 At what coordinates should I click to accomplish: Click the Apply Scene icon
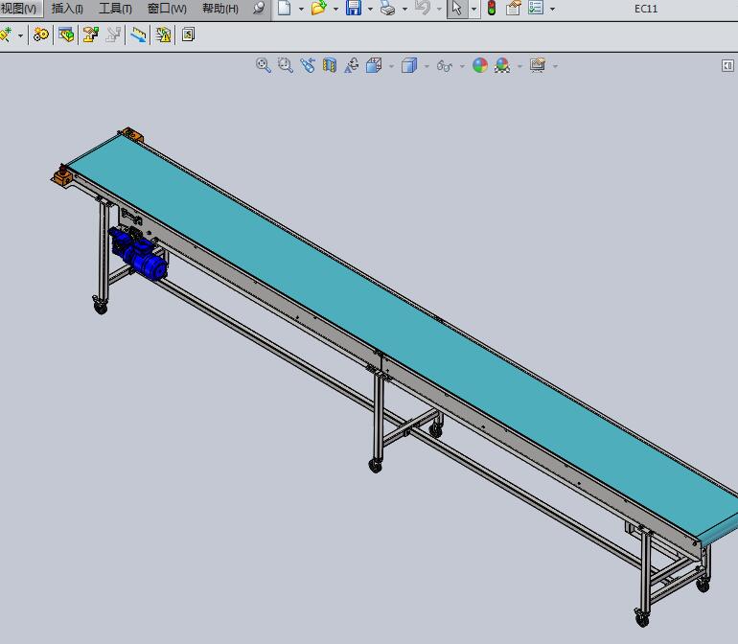(502, 65)
